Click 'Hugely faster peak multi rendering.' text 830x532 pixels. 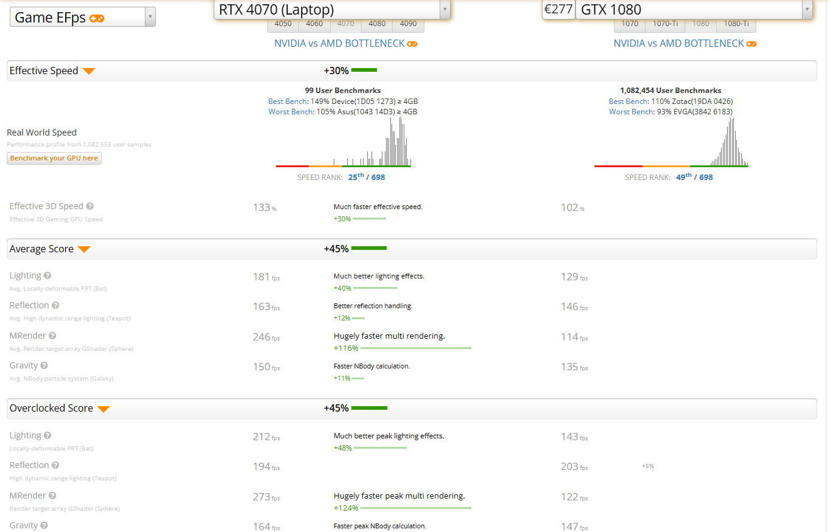pyautogui.click(x=399, y=496)
